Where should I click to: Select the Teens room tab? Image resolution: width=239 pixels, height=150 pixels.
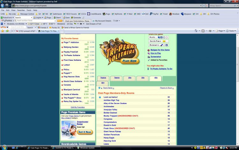click(117, 78)
